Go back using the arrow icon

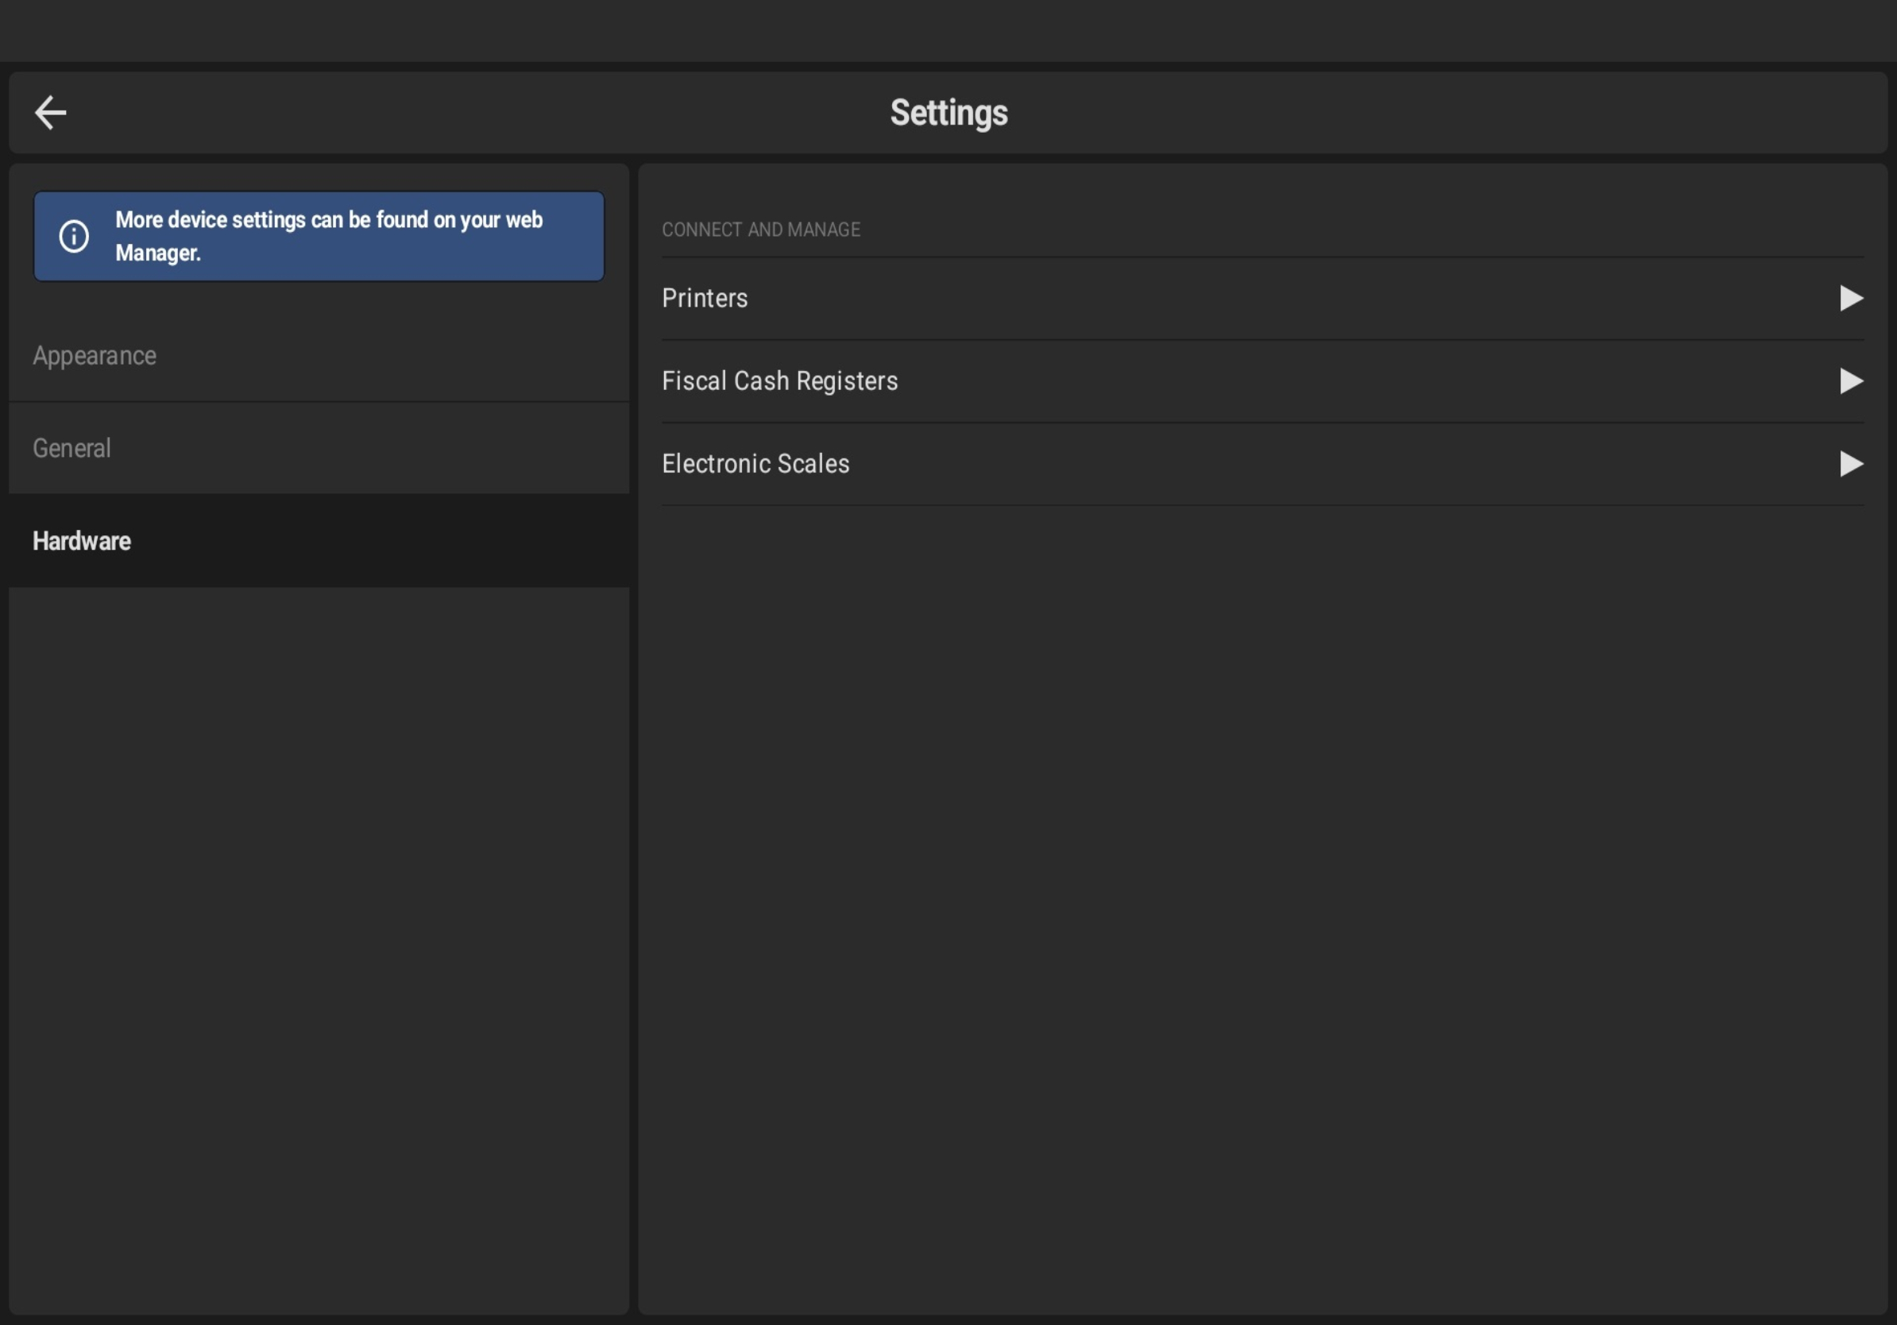[50, 112]
